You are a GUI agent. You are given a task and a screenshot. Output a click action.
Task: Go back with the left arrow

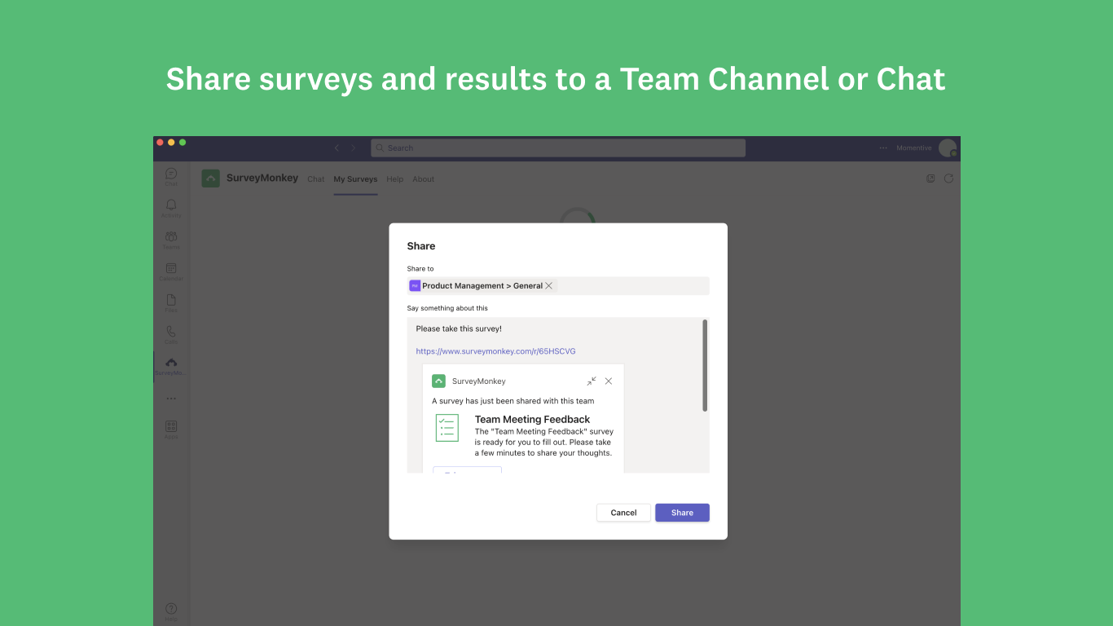[337, 148]
